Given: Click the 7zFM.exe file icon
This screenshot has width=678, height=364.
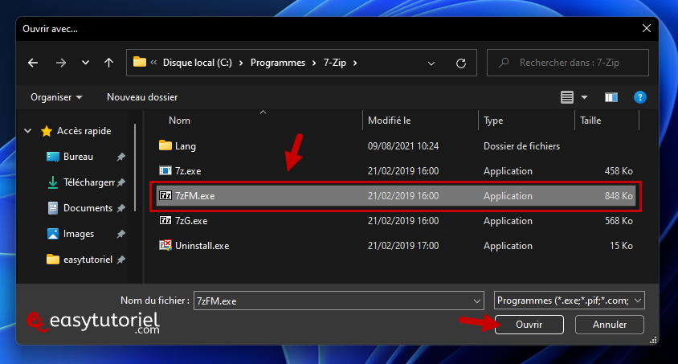Looking at the screenshot, I should pyautogui.click(x=165, y=196).
